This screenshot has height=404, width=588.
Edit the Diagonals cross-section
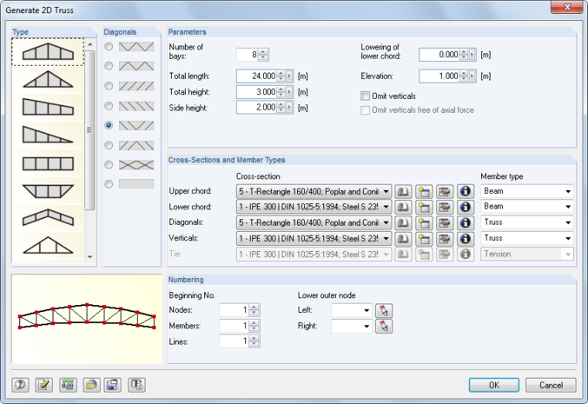pyautogui.click(x=444, y=222)
